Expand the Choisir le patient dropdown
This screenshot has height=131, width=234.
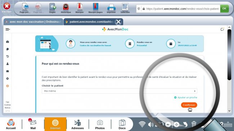pos(120,91)
